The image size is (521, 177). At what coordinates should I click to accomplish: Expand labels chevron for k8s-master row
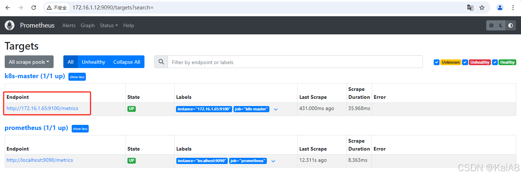pos(276,109)
